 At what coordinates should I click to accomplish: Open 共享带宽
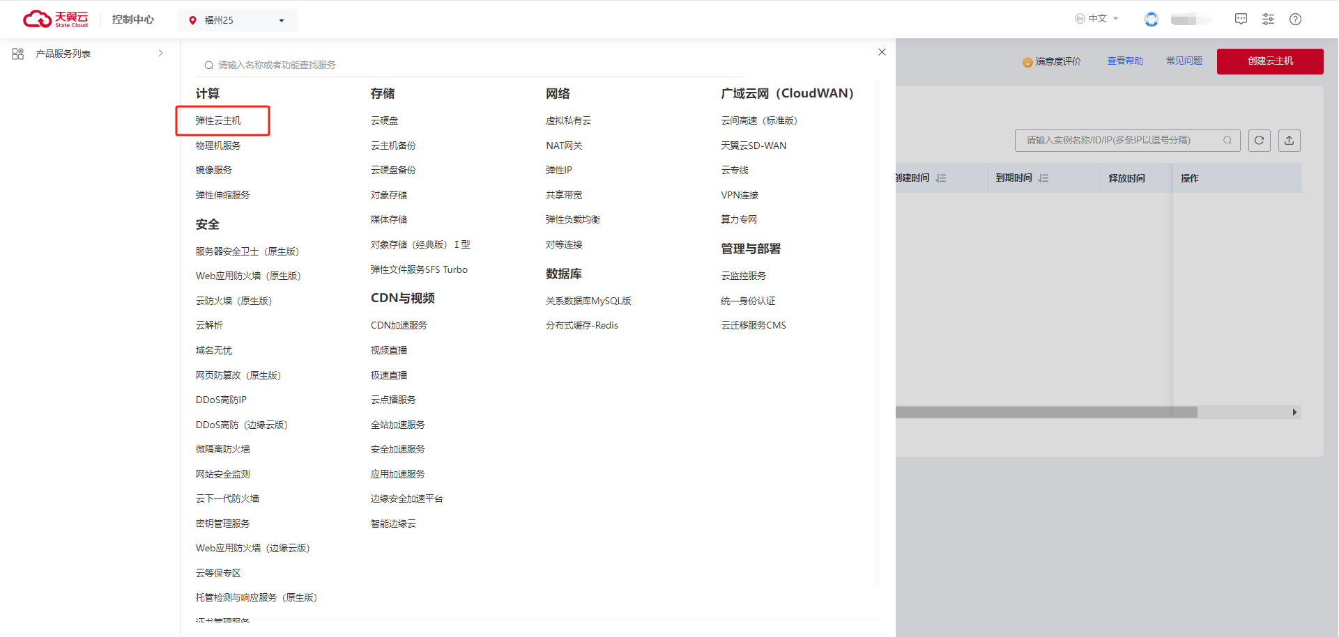click(x=564, y=195)
